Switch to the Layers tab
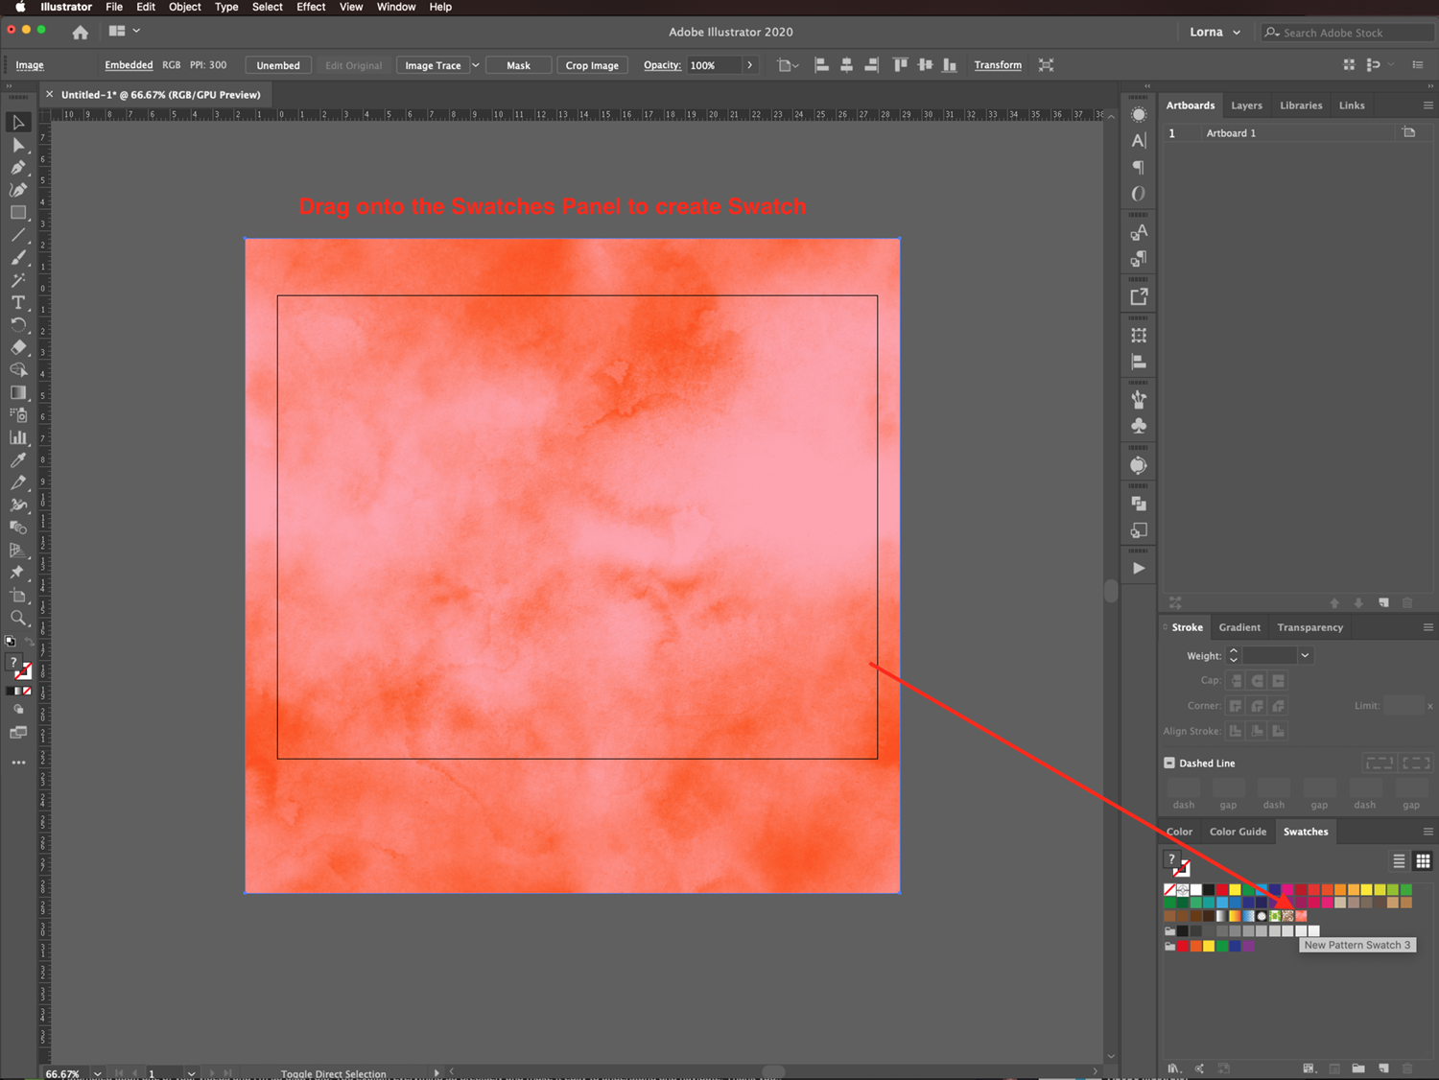 (x=1246, y=106)
